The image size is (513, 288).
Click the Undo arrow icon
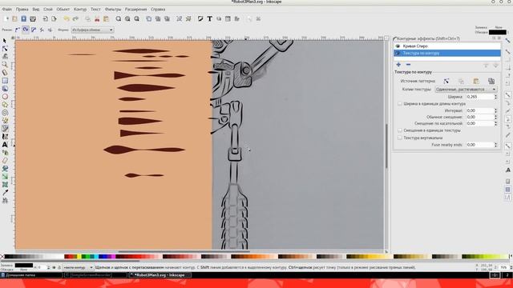(x=67, y=19)
